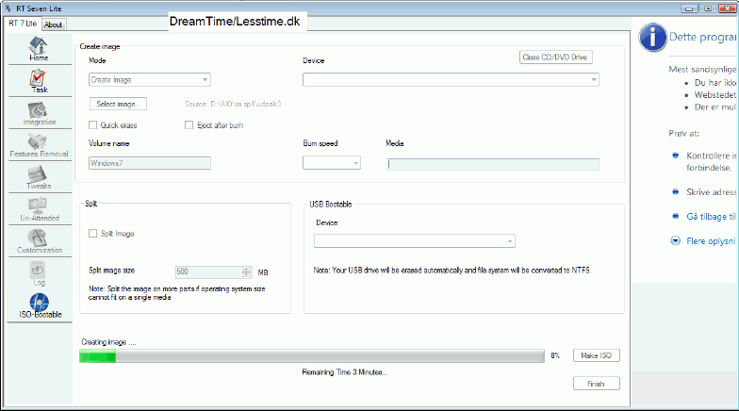This screenshot has height=411, width=739.
Task: Click the blue info icon in browser panel
Action: pos(652,38)
